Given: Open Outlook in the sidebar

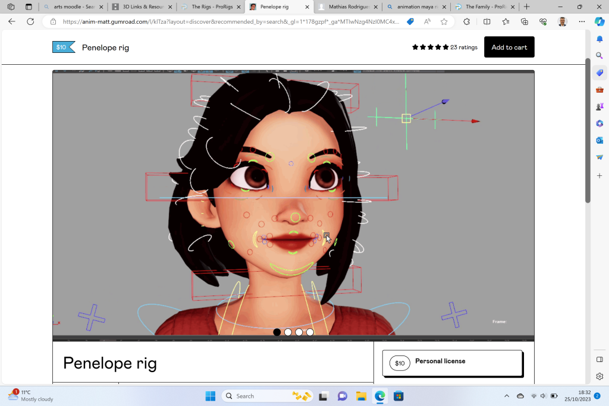Looking at the screenshot, I should tap(599, 140).
